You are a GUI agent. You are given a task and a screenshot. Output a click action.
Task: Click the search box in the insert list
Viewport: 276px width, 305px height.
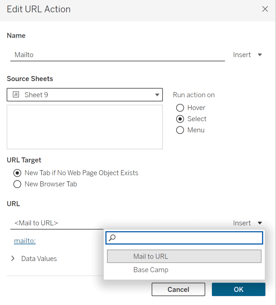click(188, 238)
